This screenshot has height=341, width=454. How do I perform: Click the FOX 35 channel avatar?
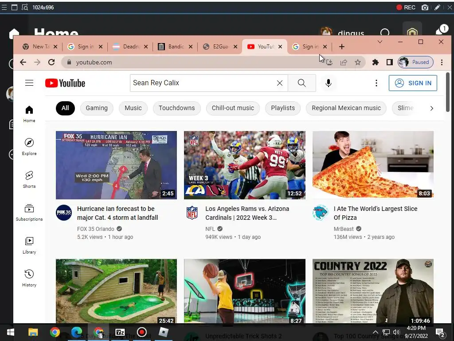point(64,213)
